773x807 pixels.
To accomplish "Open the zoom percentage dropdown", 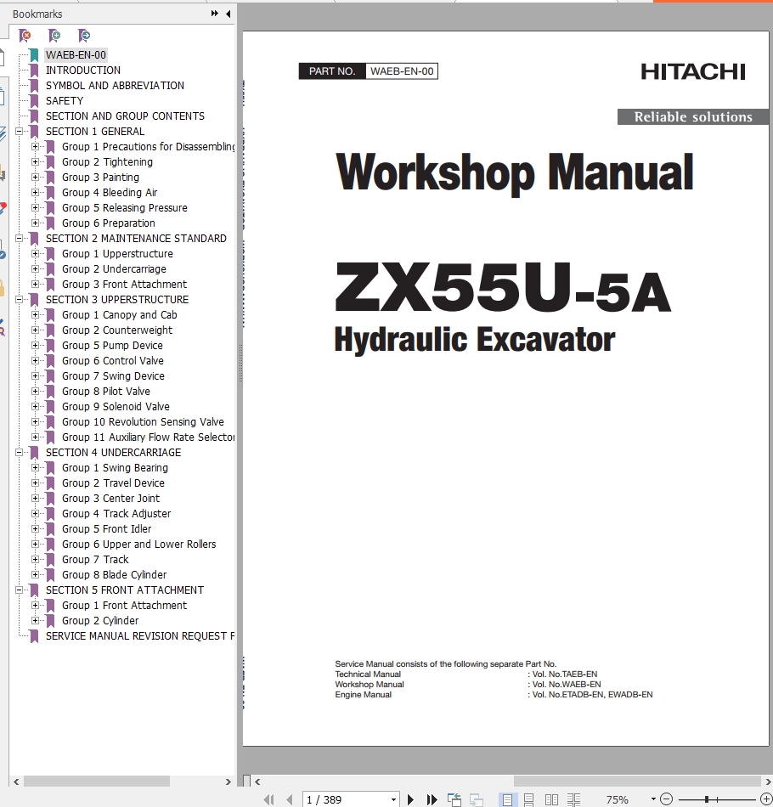I will [x=653, y=799].
